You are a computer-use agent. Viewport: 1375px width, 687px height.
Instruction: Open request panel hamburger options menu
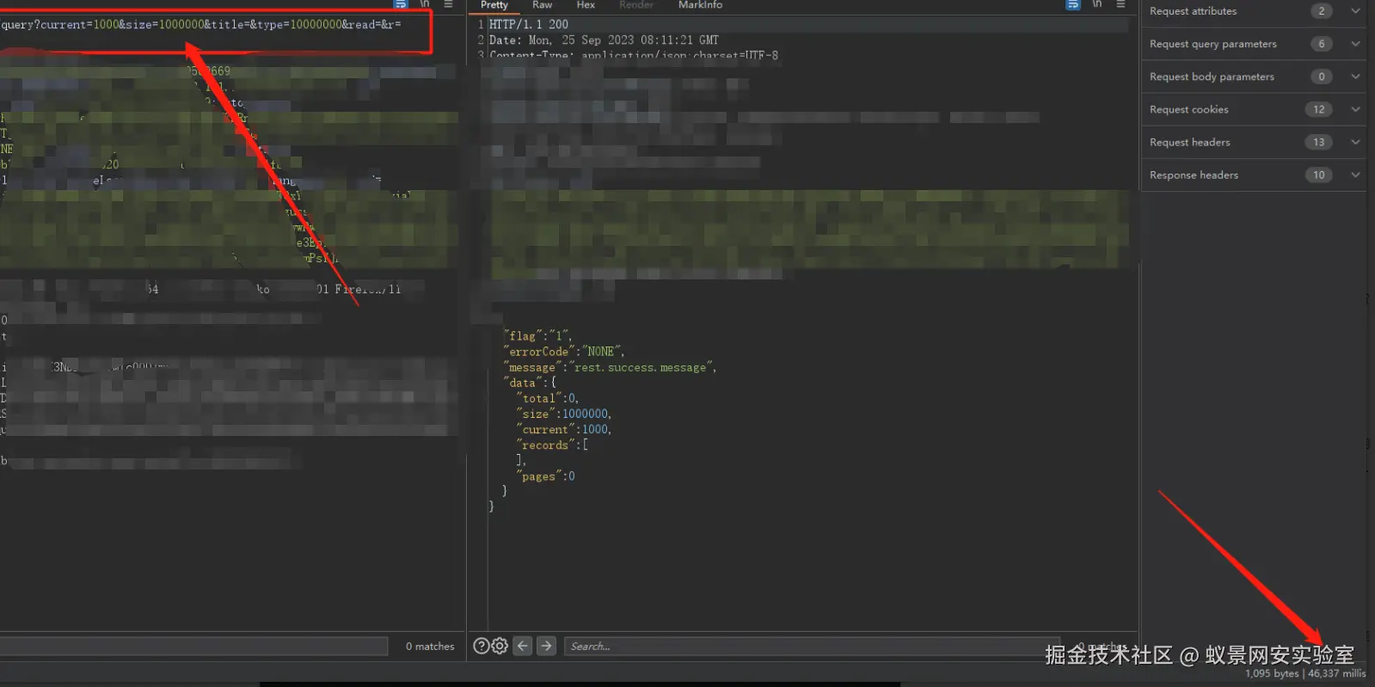coord(448,4)
